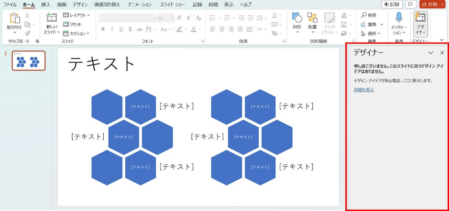The width and height of the screenshot is (449, 211).
Task: Open the Aa change case dropdown
Action: click(165, 29)
